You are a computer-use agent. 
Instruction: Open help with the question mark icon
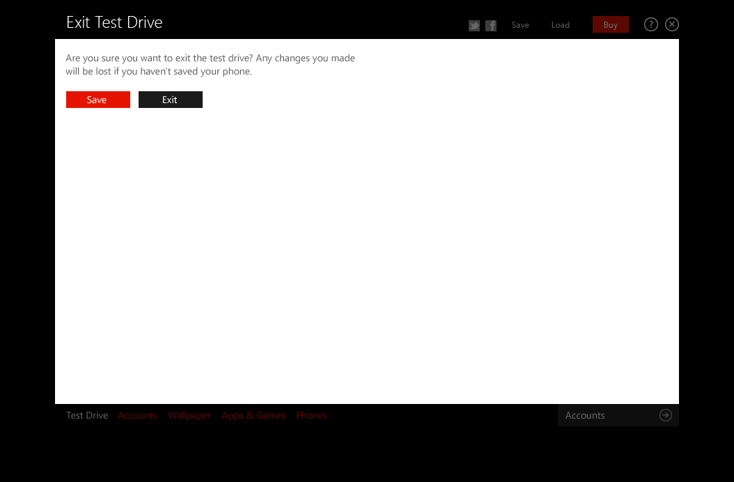coord(650,24)
